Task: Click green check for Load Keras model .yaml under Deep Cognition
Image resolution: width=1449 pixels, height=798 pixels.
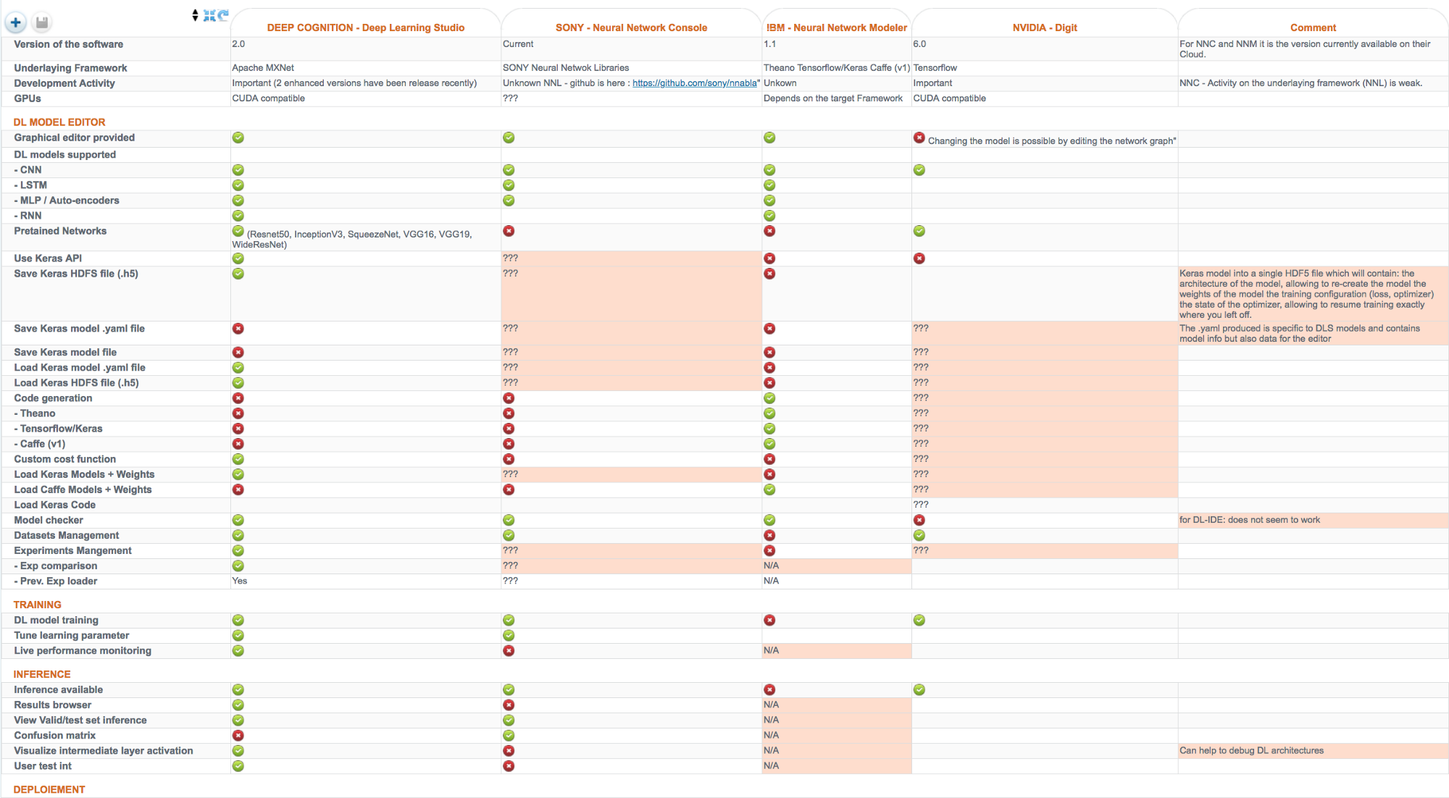Action: click(238, 368)
